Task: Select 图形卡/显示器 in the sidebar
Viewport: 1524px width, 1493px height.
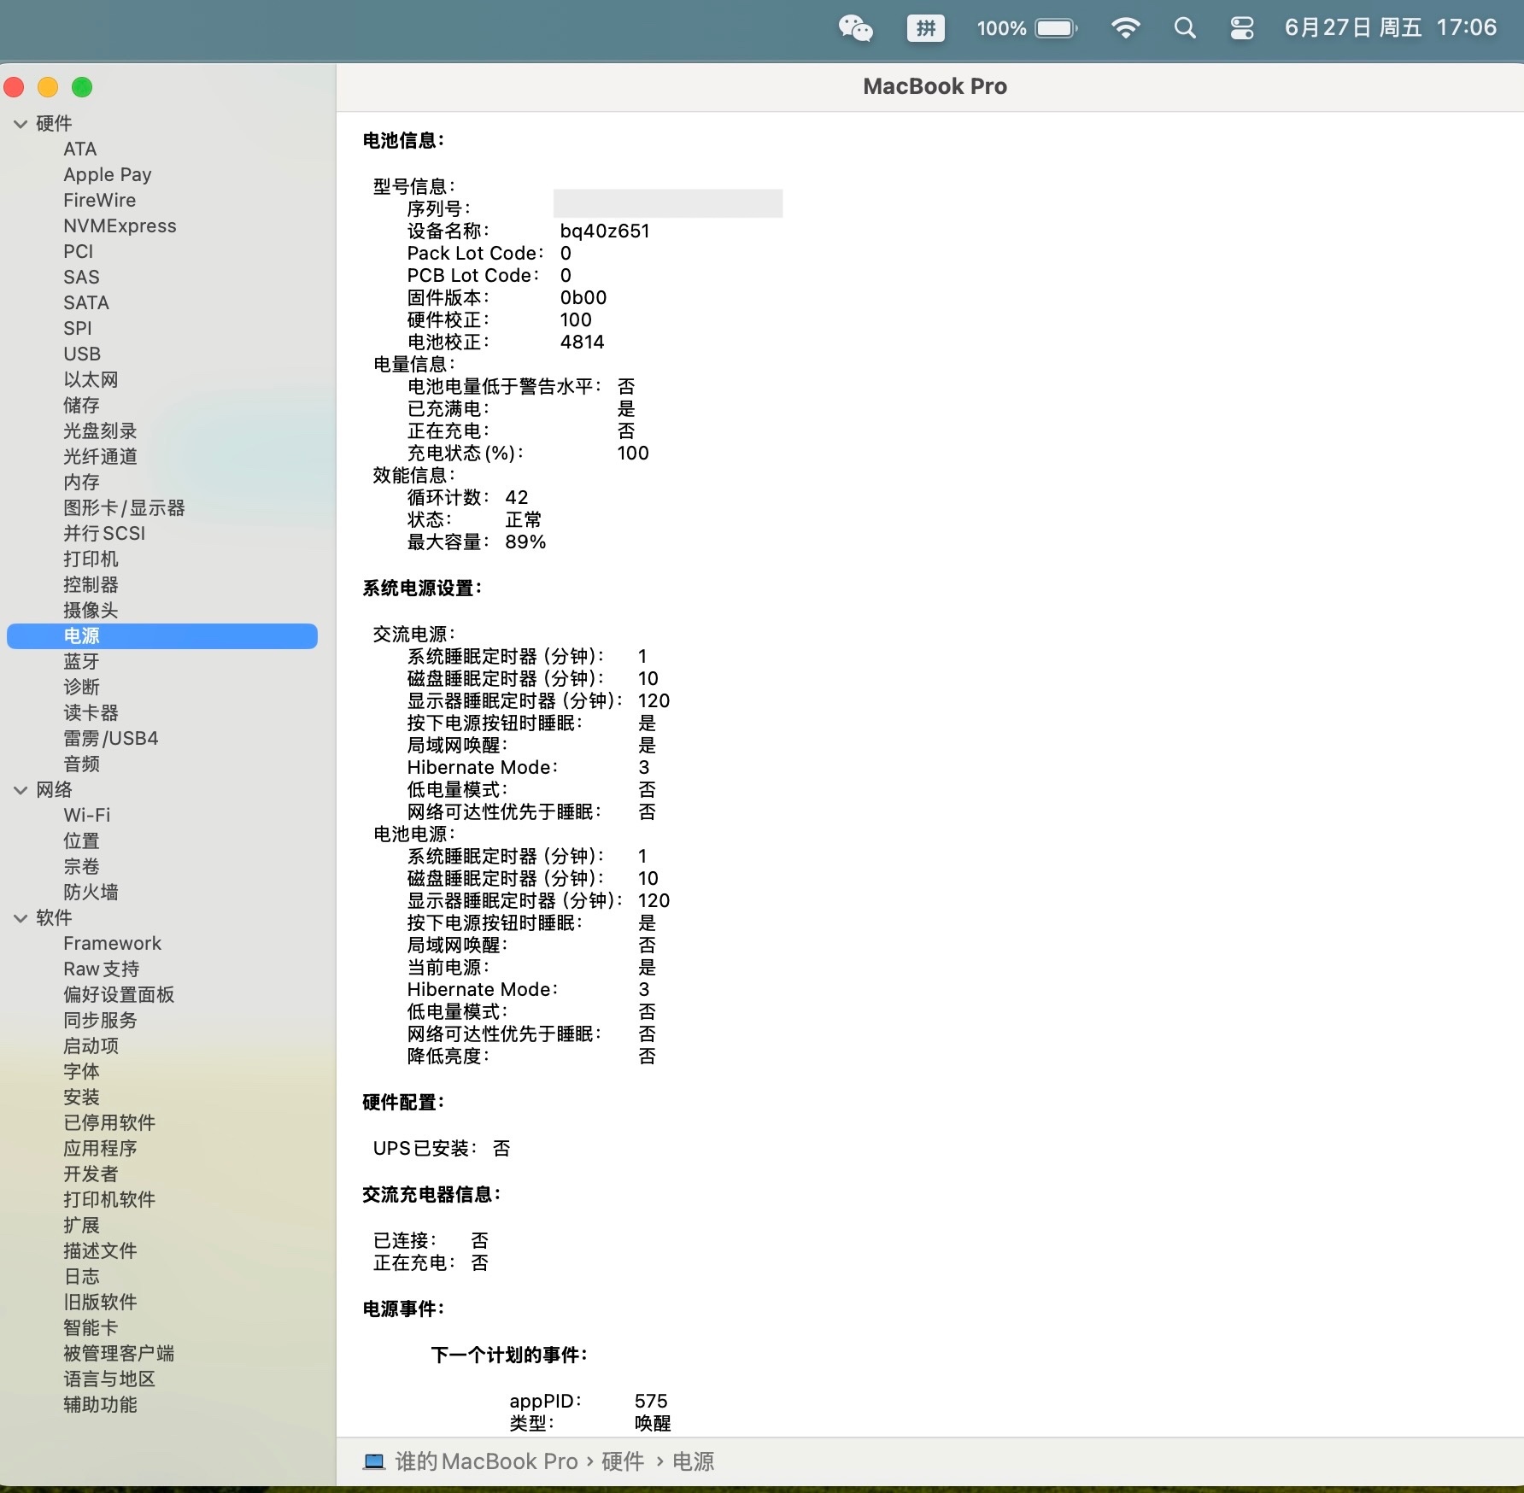Action: coord(124,508)
